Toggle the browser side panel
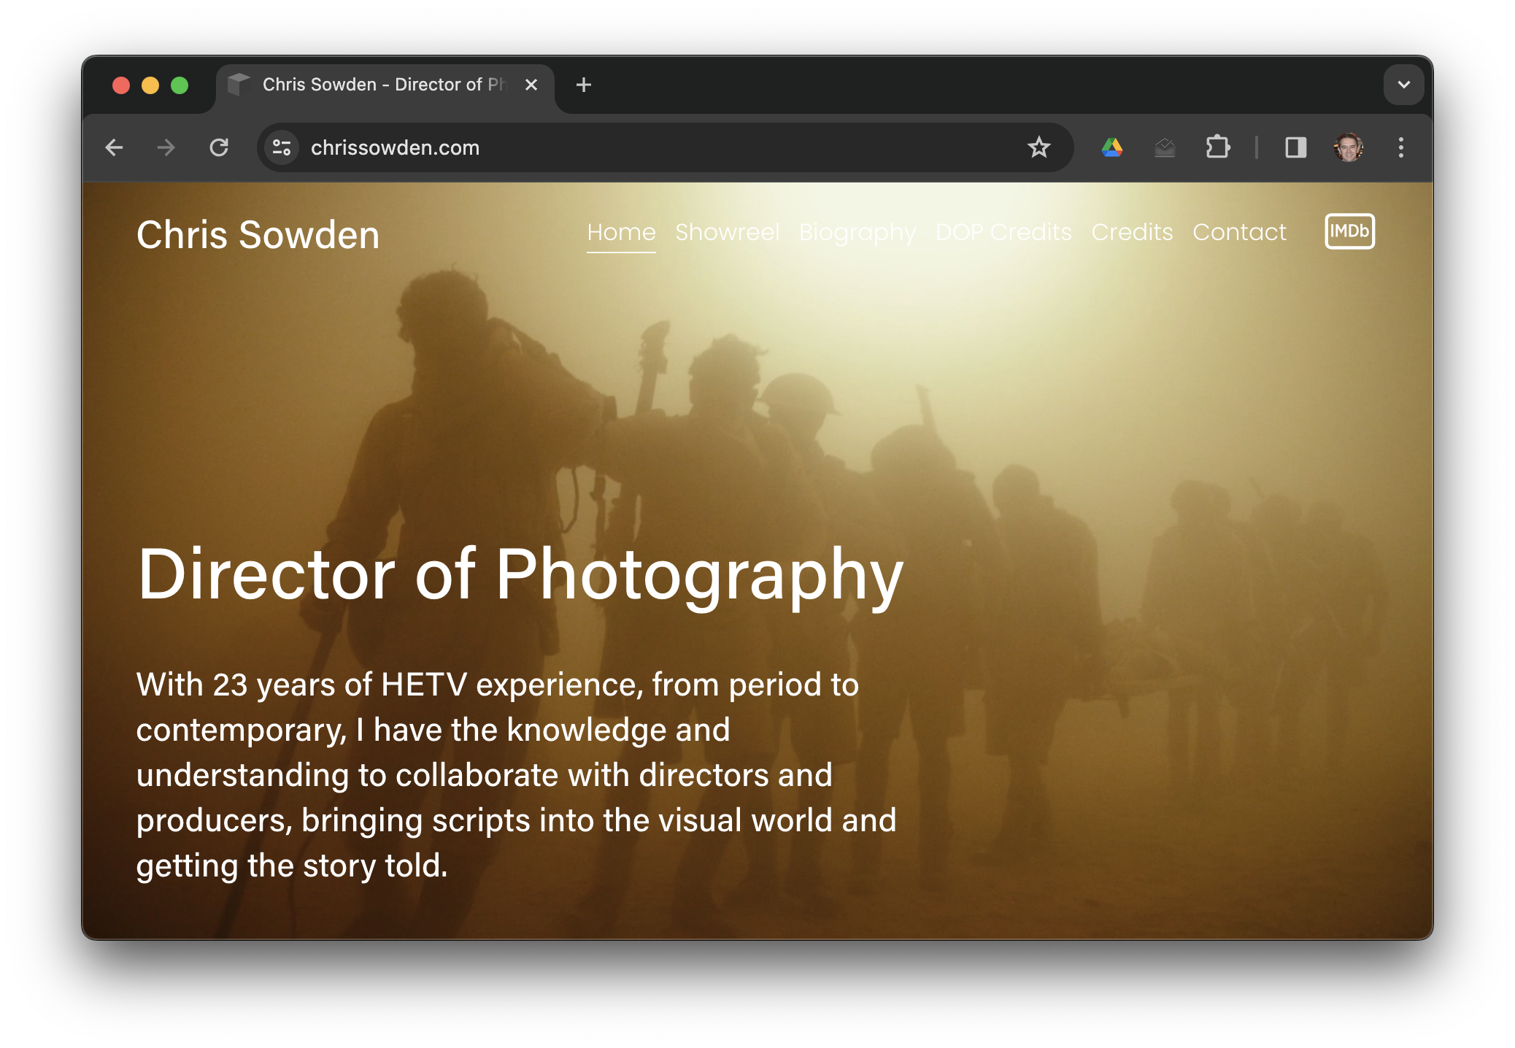The height and width of the screenshot is (1048, 1515). tap(1295, 148)
